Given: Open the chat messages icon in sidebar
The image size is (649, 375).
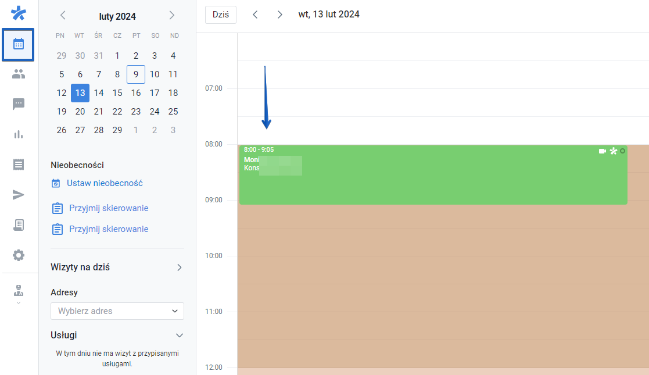Looking at the screenshot, I should point(18,104).
